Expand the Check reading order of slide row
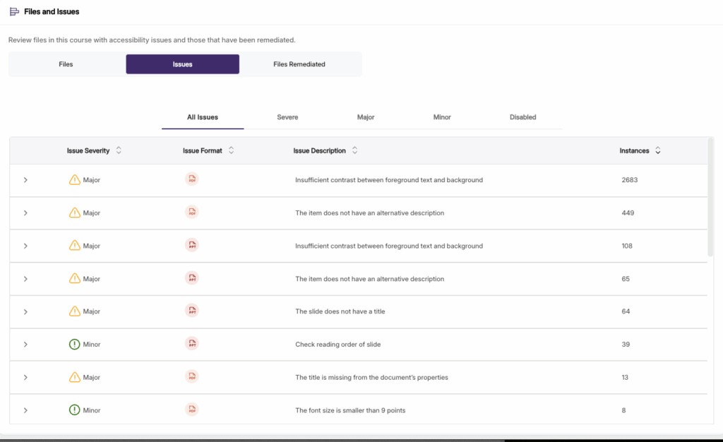723x442 pixels. point(25,344)
